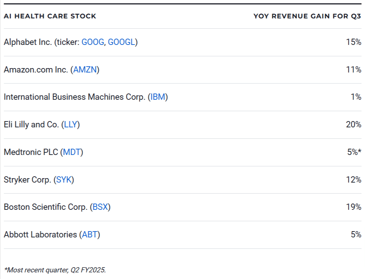
Task: Click the Q2 FY2025 footnote text
Action: tap(55, 270)
